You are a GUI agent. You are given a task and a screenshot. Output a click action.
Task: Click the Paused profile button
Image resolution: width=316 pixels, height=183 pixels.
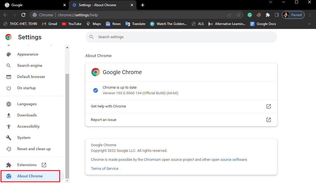(x=293, y=15)
